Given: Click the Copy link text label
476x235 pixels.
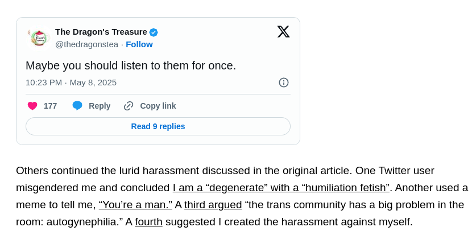Looking at the screenshot, I should (158, 106).
